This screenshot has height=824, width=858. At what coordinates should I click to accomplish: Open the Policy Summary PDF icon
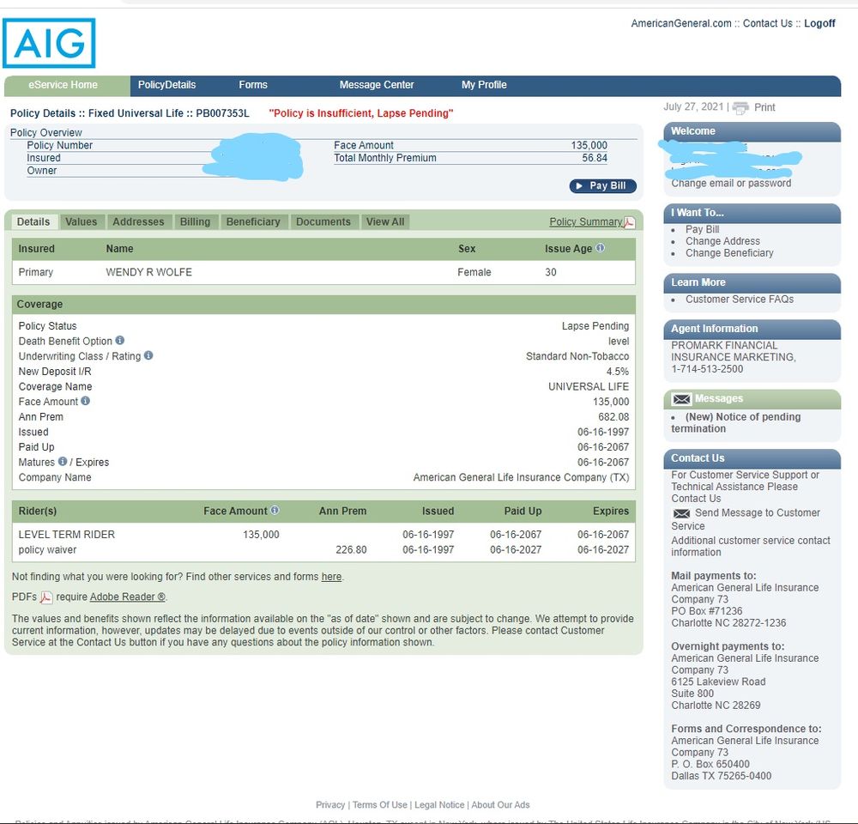pyautogui.click(x=629, y=221)
